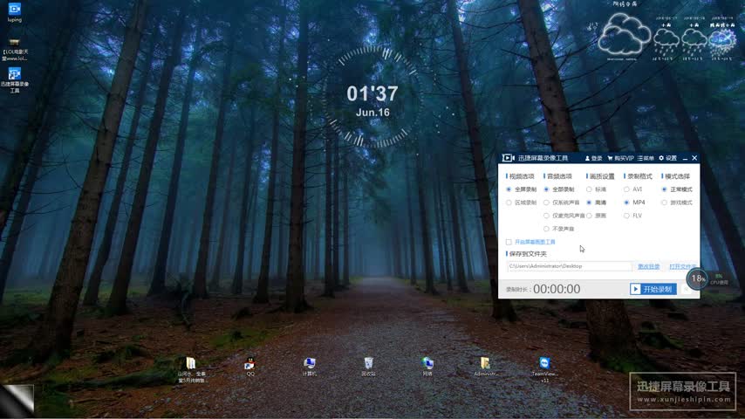Open the QQ desktop icon

coord(249,367)
